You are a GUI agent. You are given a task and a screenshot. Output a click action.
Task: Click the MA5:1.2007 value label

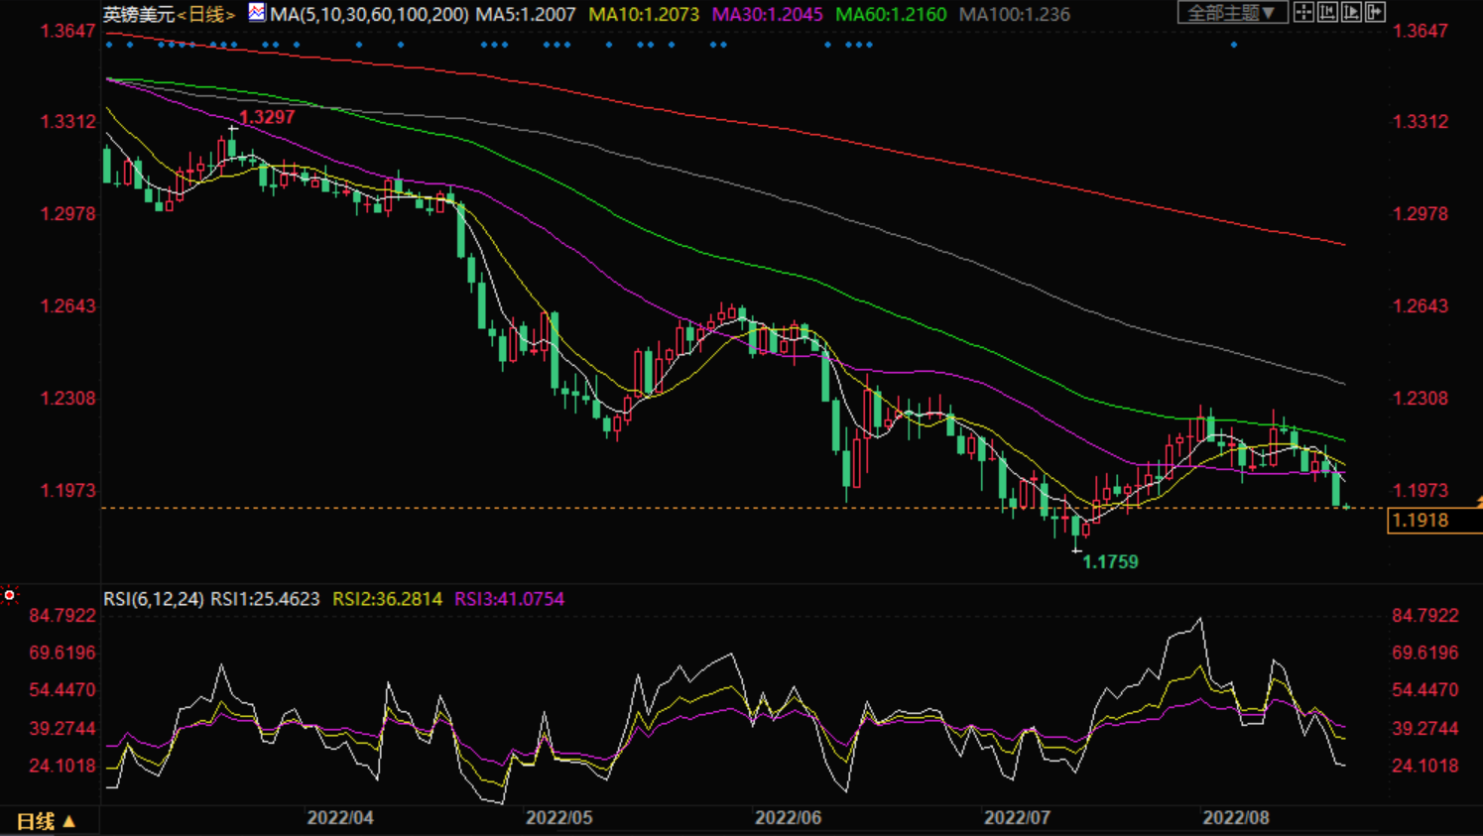click(526, 15)
